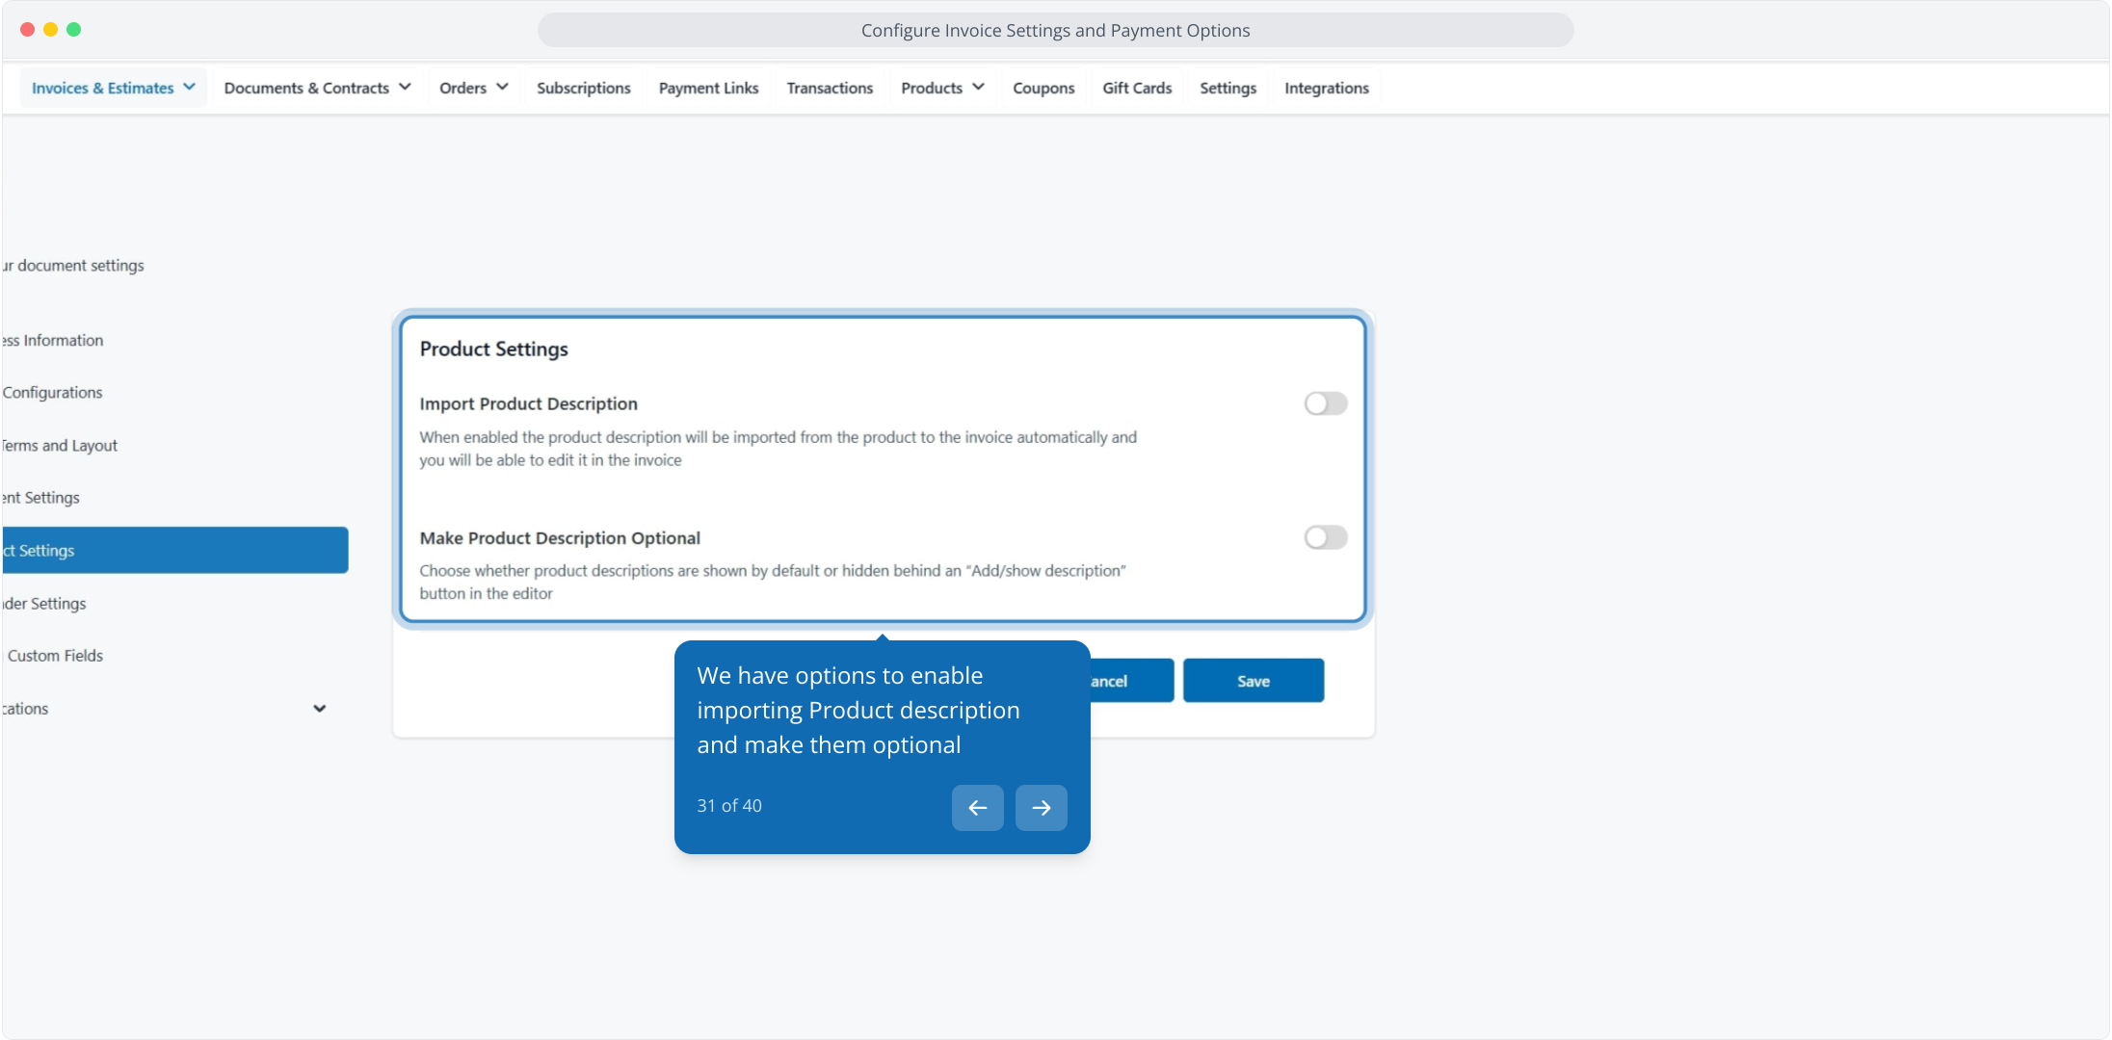Viewport: 2112px width, 1040px height.
Task: Click the yellow minimize window dot
Action: [x=50, y=30]
